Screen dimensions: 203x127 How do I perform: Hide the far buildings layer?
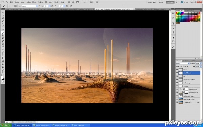[x=177, y=83]
